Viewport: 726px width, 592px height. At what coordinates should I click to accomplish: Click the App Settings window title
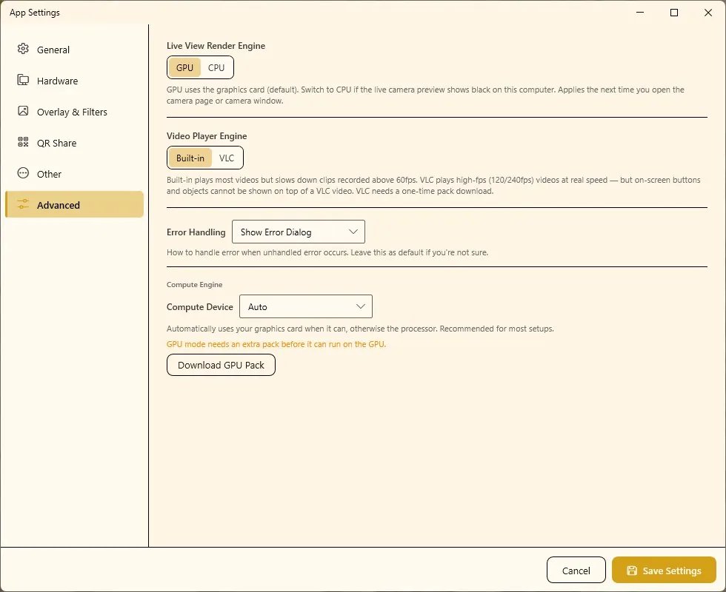click(x=35, y=13)
